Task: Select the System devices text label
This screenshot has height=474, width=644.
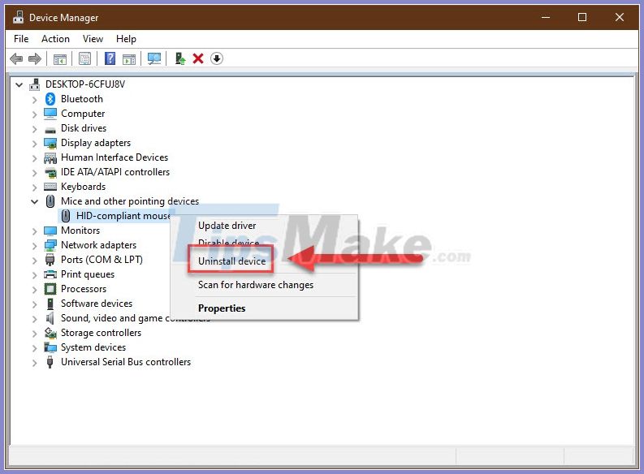Action: tap(93, 347)
